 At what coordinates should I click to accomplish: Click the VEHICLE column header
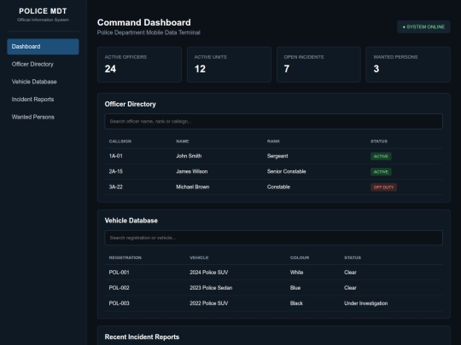pos(199,258)
